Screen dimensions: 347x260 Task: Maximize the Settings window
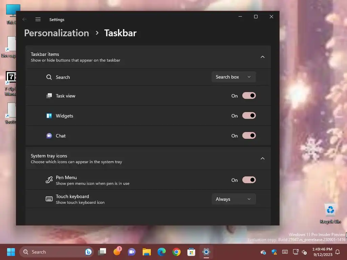pyautogui.click(x=256, y=17)
